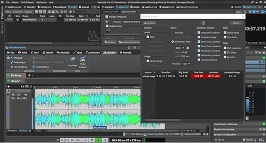
Task: Click the rewind transport button
Action: [72, 140]
